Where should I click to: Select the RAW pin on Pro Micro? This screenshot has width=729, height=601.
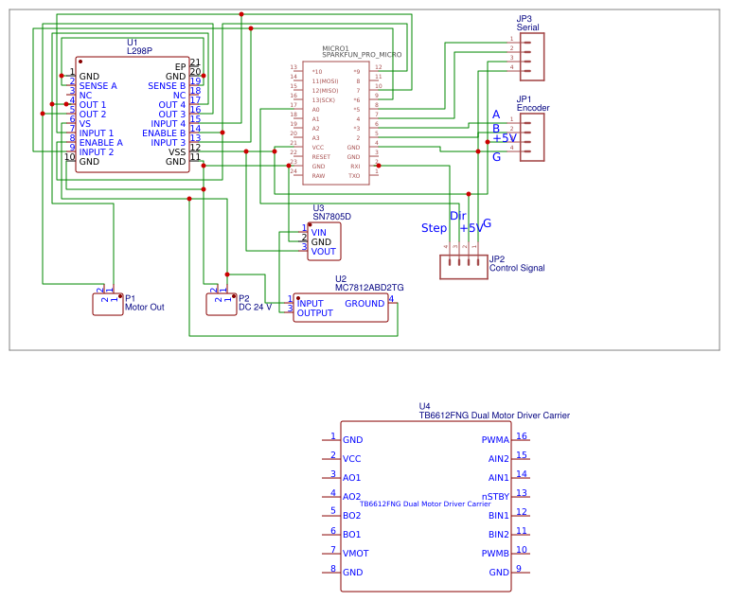pos(318,176)
